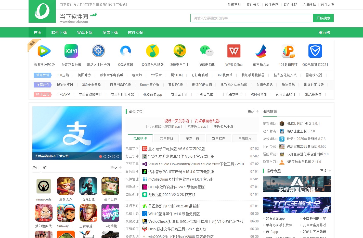Expand 更多 in 推荐专题 section
The width and height of the screenshot is (363, 238).
[326, 171]
